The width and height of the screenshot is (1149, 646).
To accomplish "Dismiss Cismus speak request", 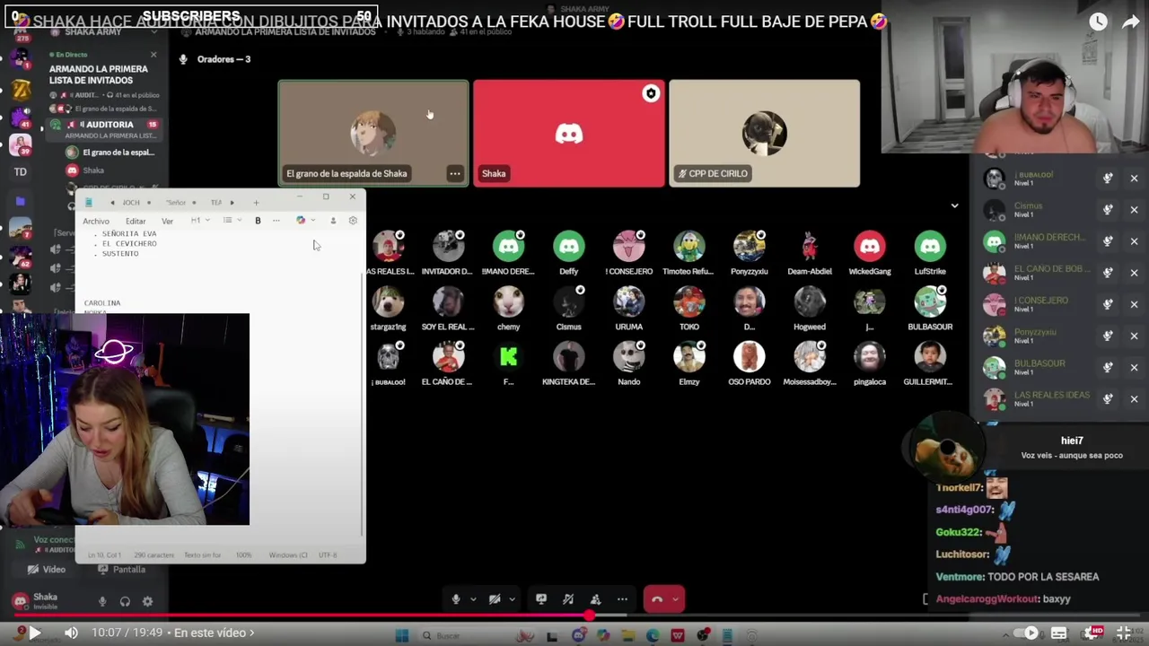I will (1134, 210).
